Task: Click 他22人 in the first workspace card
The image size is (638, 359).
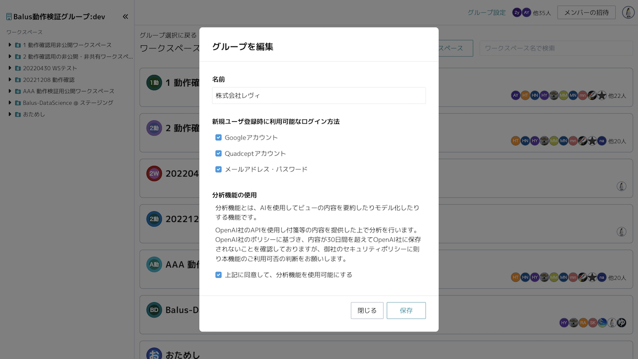Action: tap(617, 95)
